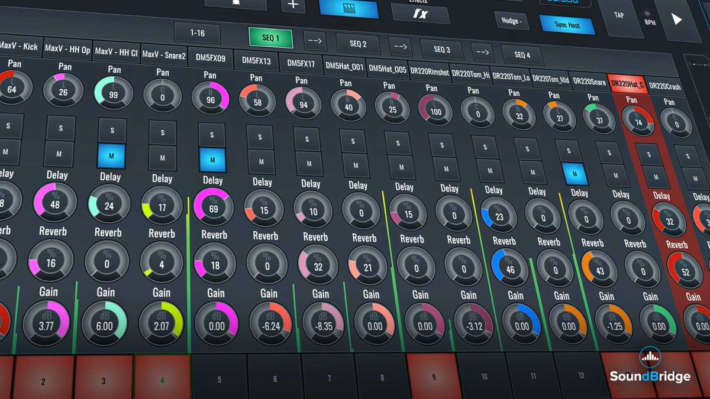Tap tempo with the TAP button
Image resolution: width=710 pixels, height=399 pixels.
(x=619, y=15)
